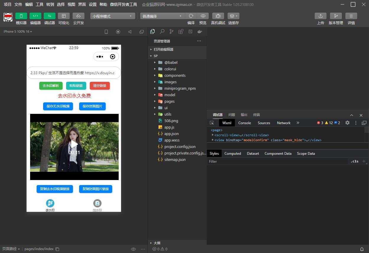Select the debugger element picker arrow icon
Screen dimensions: 369x253
pos(212,123)
